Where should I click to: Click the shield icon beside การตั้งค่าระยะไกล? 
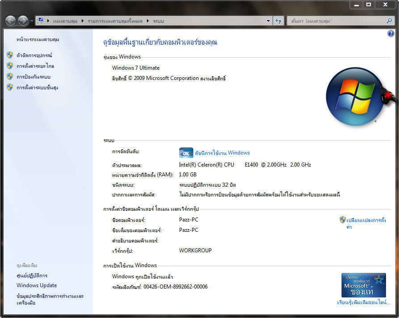(x=10, y=66)
